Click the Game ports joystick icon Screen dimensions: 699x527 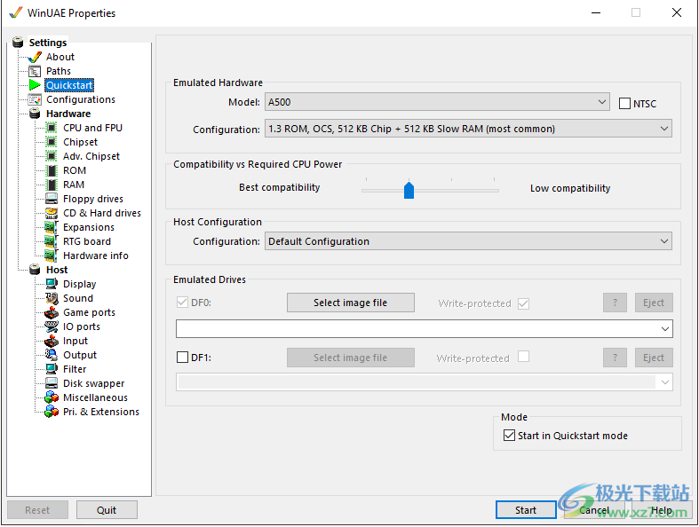52,312
